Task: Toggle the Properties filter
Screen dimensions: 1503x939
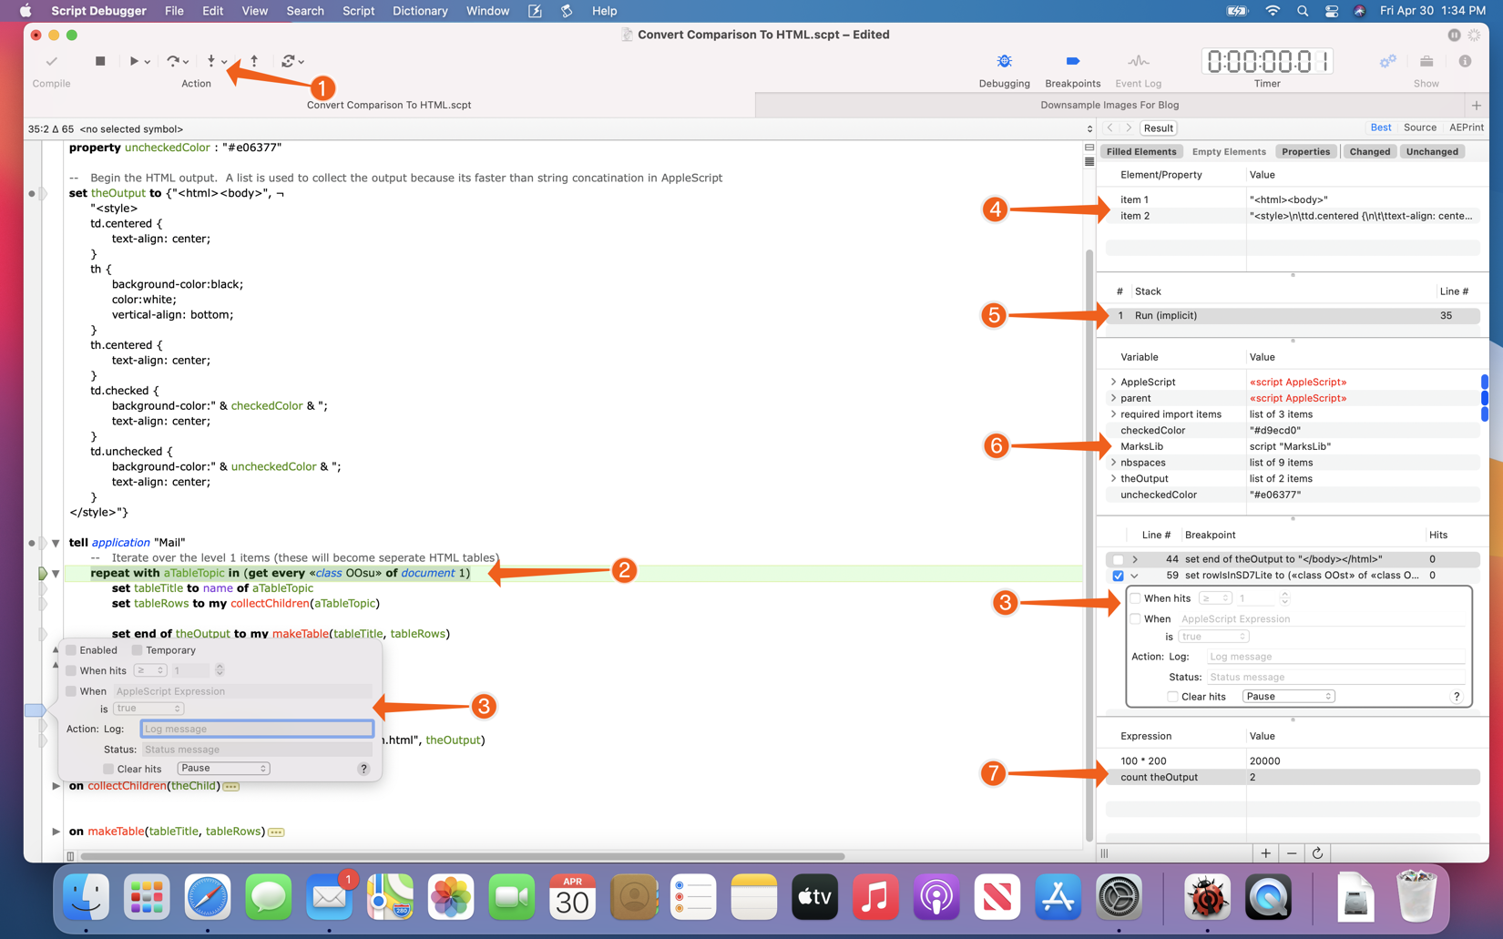Action: [x=1305, y=152]
